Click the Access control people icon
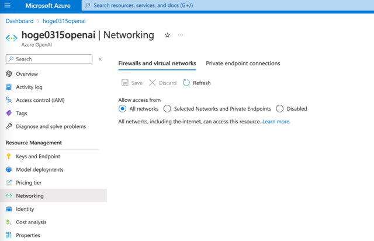374x241 pixels. pos(9,100)
